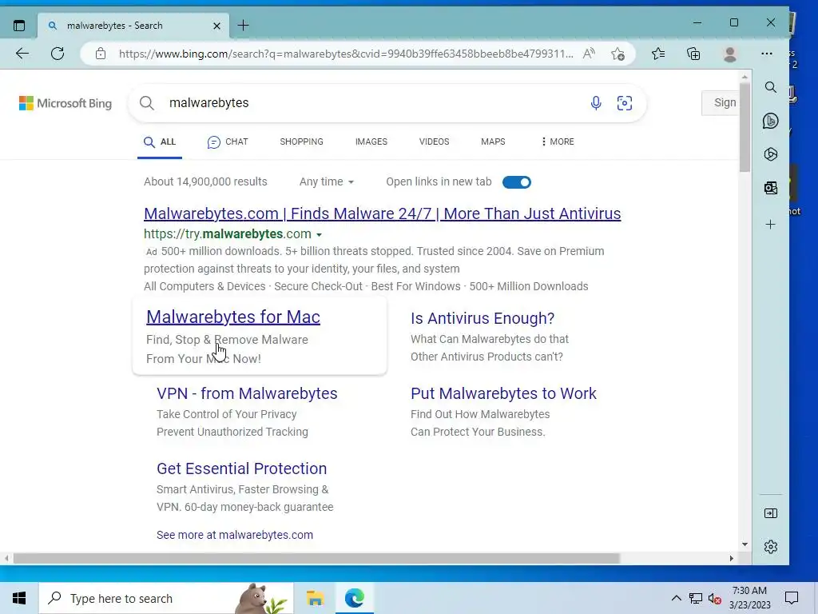818x614 pixels.
Task: Switch to the MAPS tab
Action: (x=493, y=142)
